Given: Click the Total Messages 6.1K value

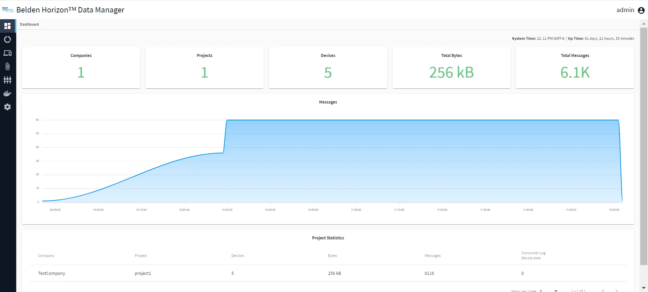Looking at the screenshot, I should pyautogui.click(x=575, y=72).
